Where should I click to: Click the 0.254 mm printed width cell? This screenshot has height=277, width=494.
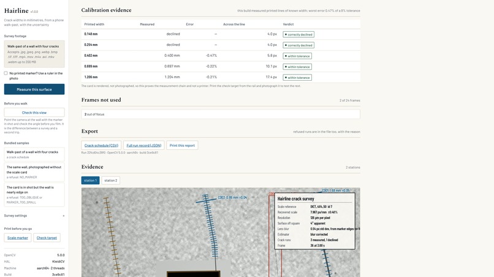click(91, 45)
